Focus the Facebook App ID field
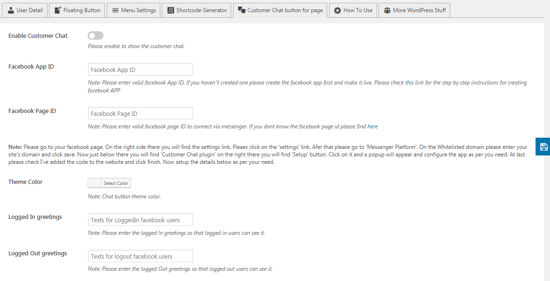The image size is (550, 281). coord(140,70)
